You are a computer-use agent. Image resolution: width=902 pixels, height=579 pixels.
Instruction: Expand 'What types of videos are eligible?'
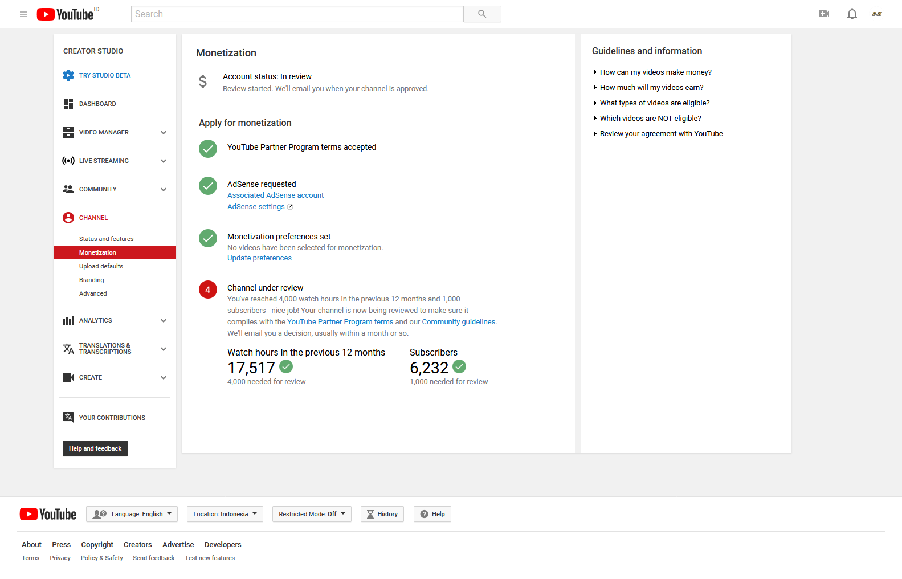[x=651, y=103]
